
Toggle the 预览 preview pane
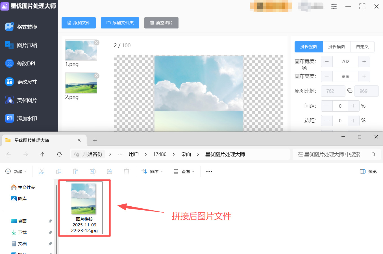point(368,171)
